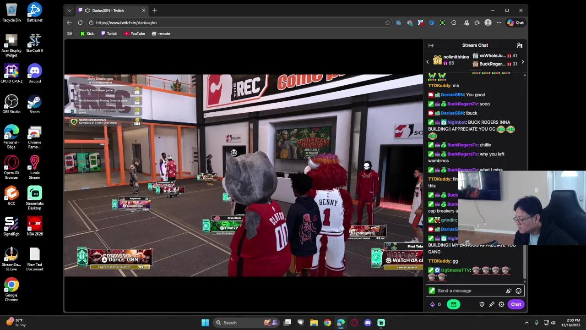Open Streamlabs Desktop shortcut
The width and height of the screenshot is (586, 330).
tap(34, 198)
